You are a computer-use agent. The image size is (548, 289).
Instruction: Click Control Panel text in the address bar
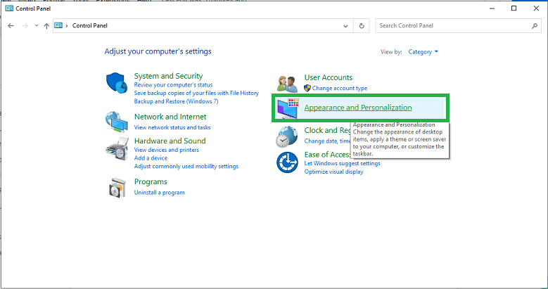pos(90,25)
